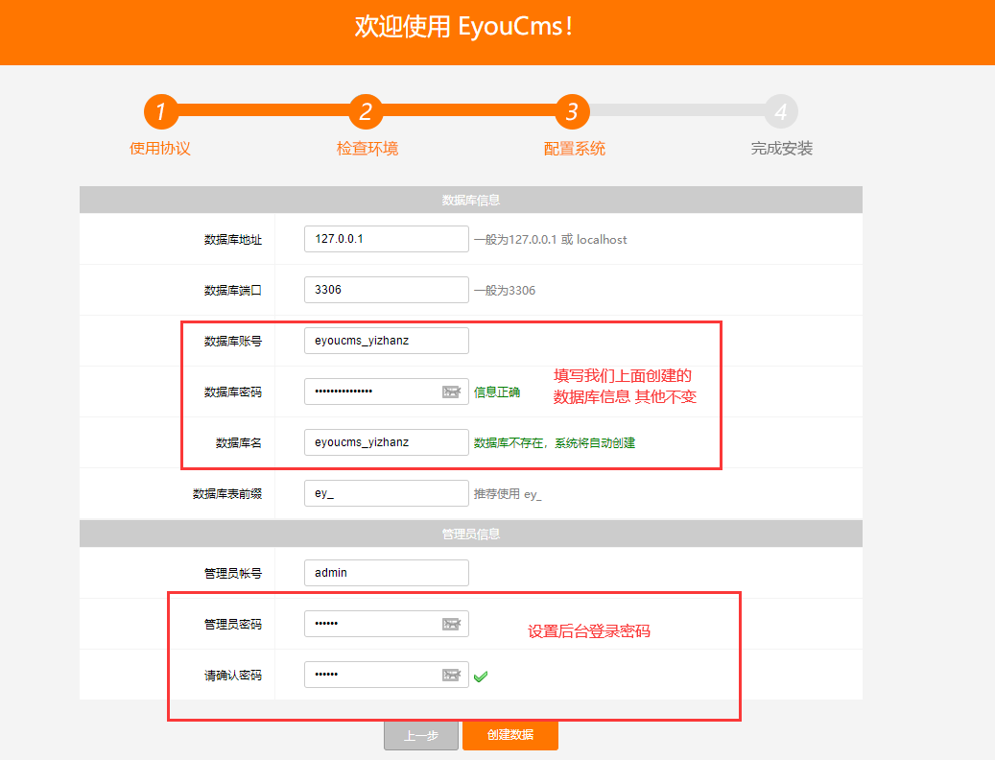This screenshot has width=995, height=760.
Task: Click the gray step 4 完成安装 circle
Action: click(x=780, y=111)
